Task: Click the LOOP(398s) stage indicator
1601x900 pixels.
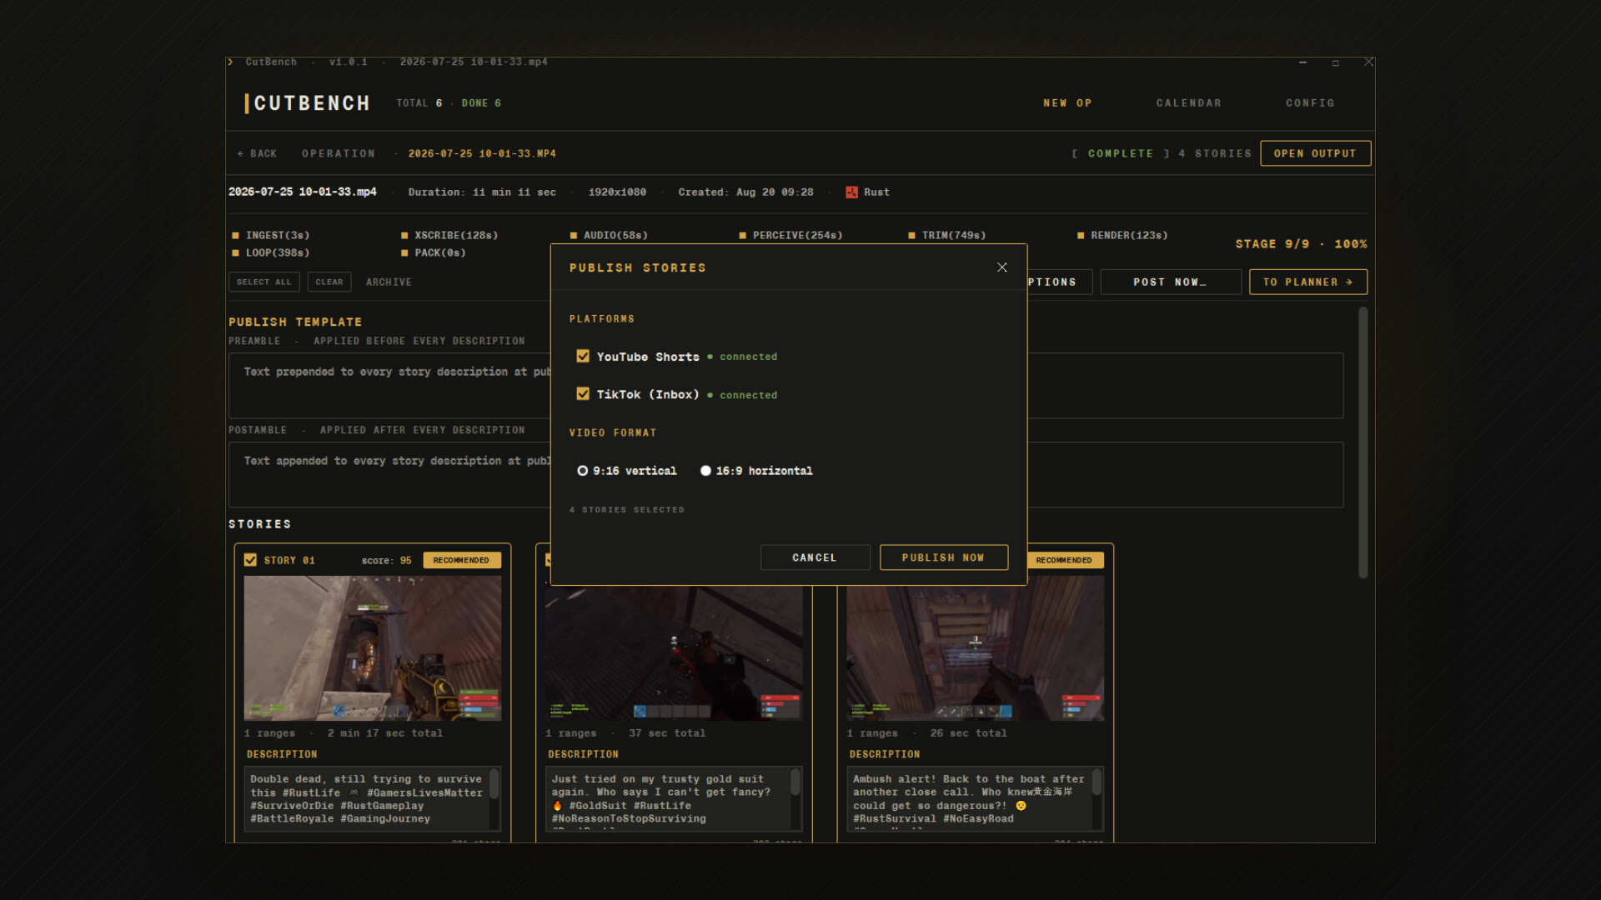Action: [x=270, y=252]
